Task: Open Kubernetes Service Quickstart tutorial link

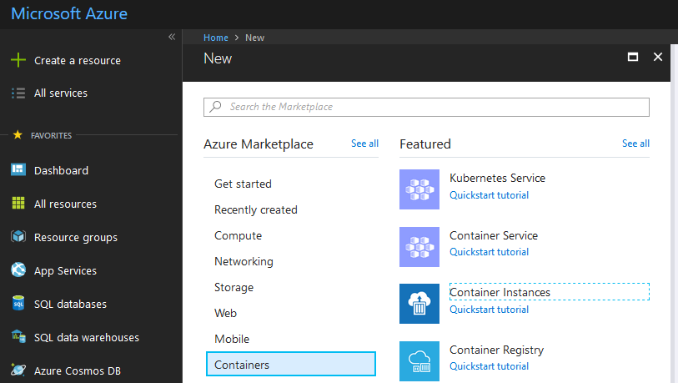Action: click(x=489, y=195)
